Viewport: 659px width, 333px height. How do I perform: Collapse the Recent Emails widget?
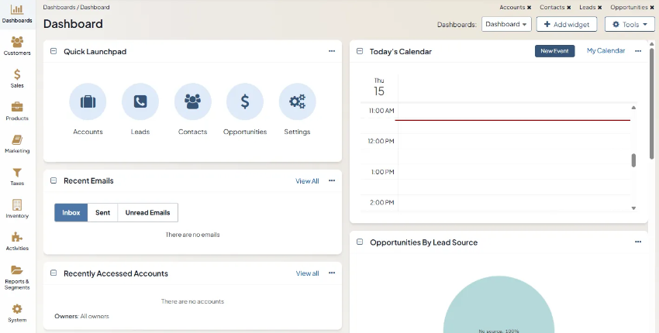(53, 180)
